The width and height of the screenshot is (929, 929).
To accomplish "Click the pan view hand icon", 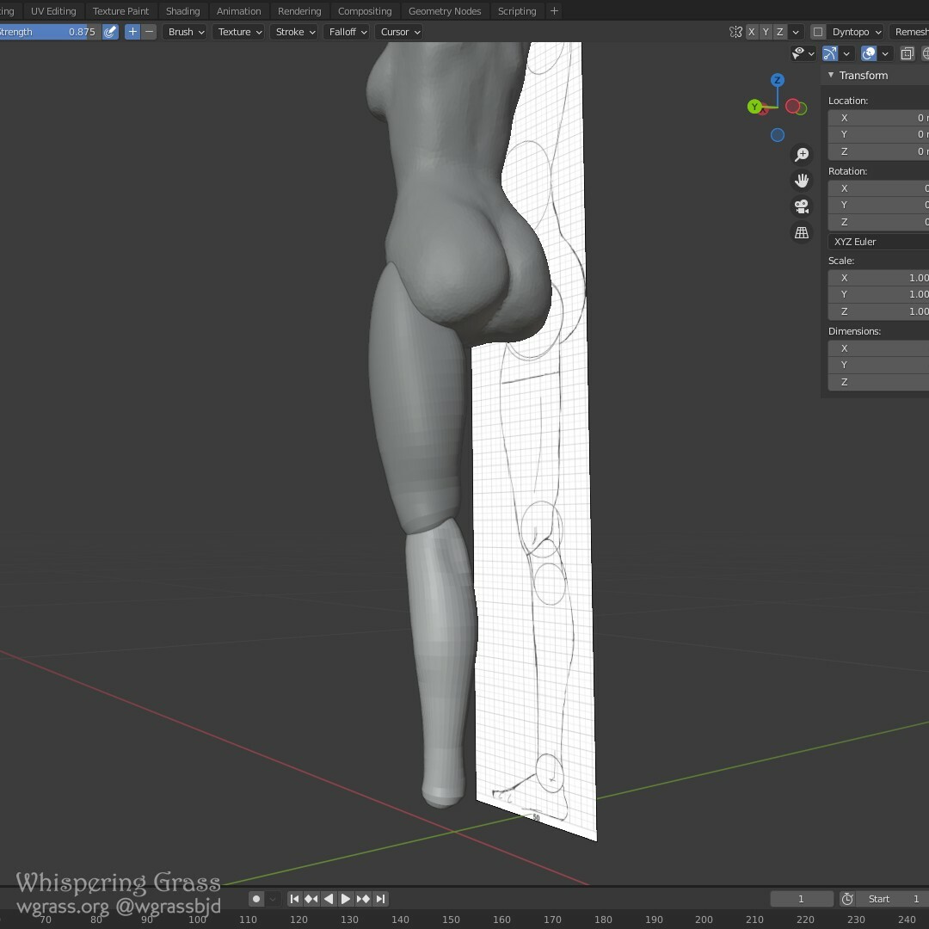I will pyautogui.click(x=802, y=181).
